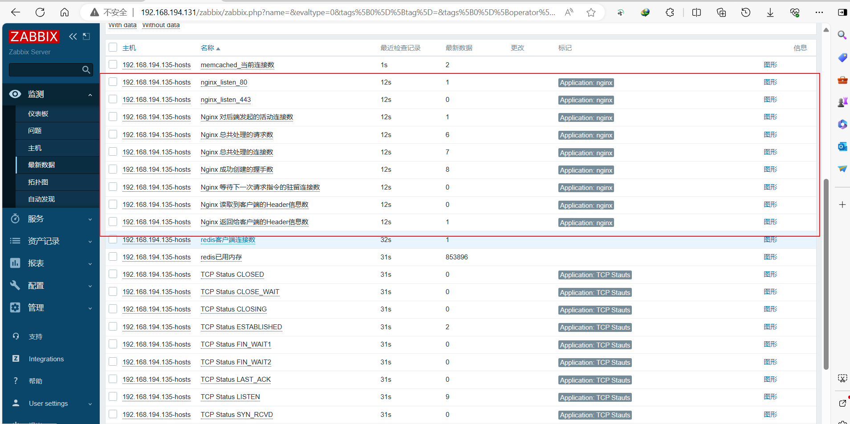Viewport: 850px width, 424px height.
Task: Click Application: nginx tag on nginx_listen_80 row
Action: [586, 83]
